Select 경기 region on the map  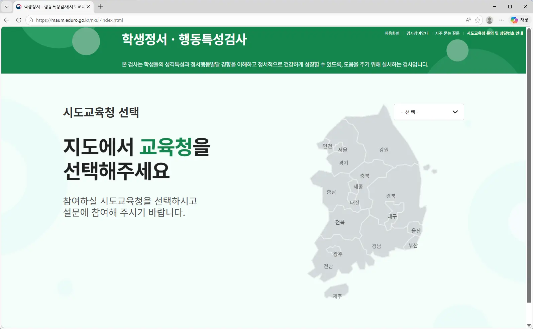pyautogui.click(x=343, y=163)
